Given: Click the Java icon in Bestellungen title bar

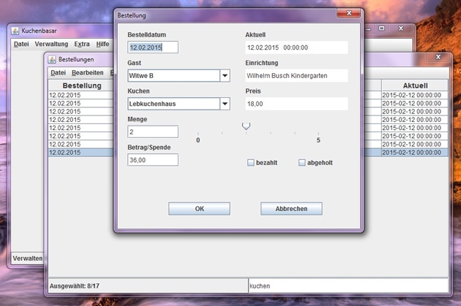Looking at the screenshot, I should (x=53, y=59).
